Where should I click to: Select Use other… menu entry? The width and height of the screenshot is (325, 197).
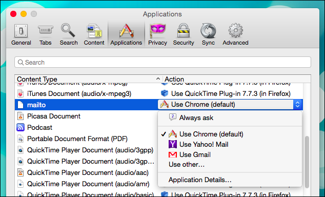pyautogui.click(x=230, y=165)
